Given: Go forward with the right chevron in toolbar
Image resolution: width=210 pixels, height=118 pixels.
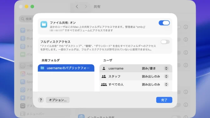Looking at the screenshot, I should point(86,7).
